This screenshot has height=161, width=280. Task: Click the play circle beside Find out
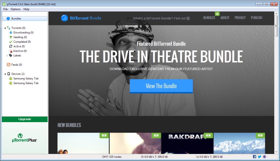click(188, 18)
